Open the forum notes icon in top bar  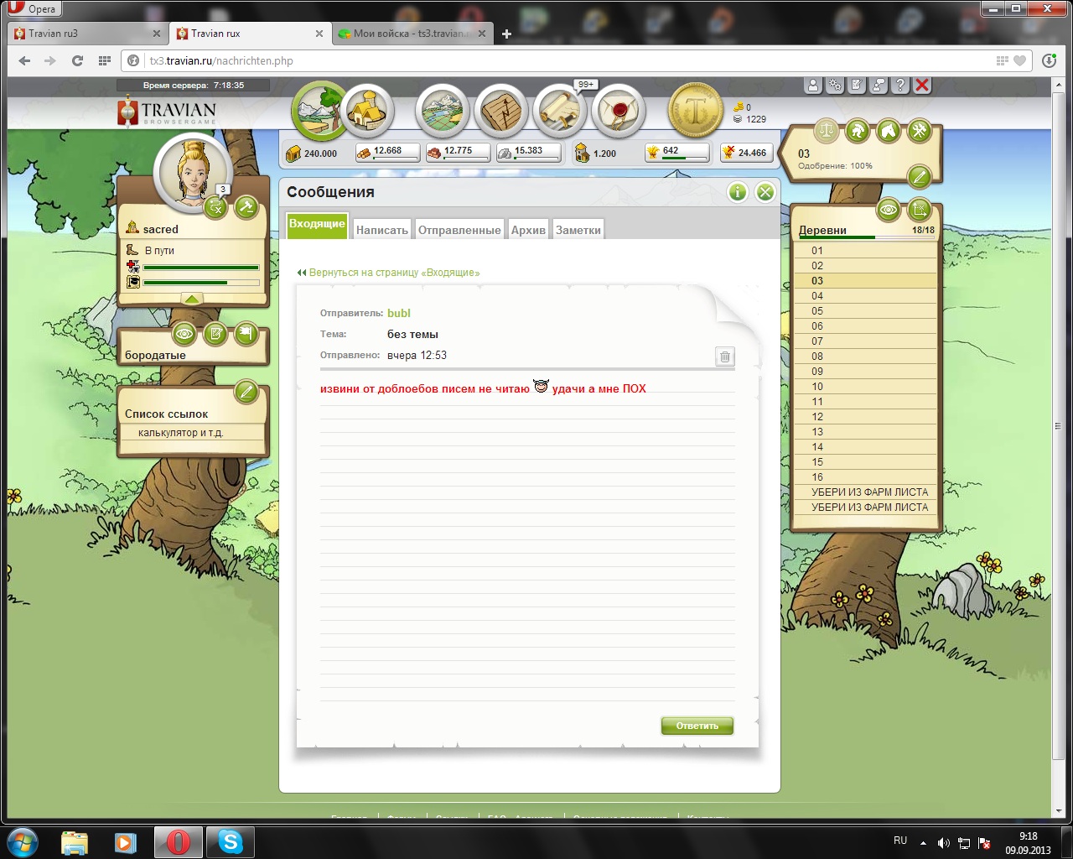coord(857,85)
